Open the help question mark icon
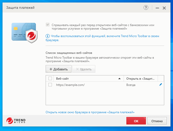The width and height of the screenshot is (173, 131). click(146, 8)
